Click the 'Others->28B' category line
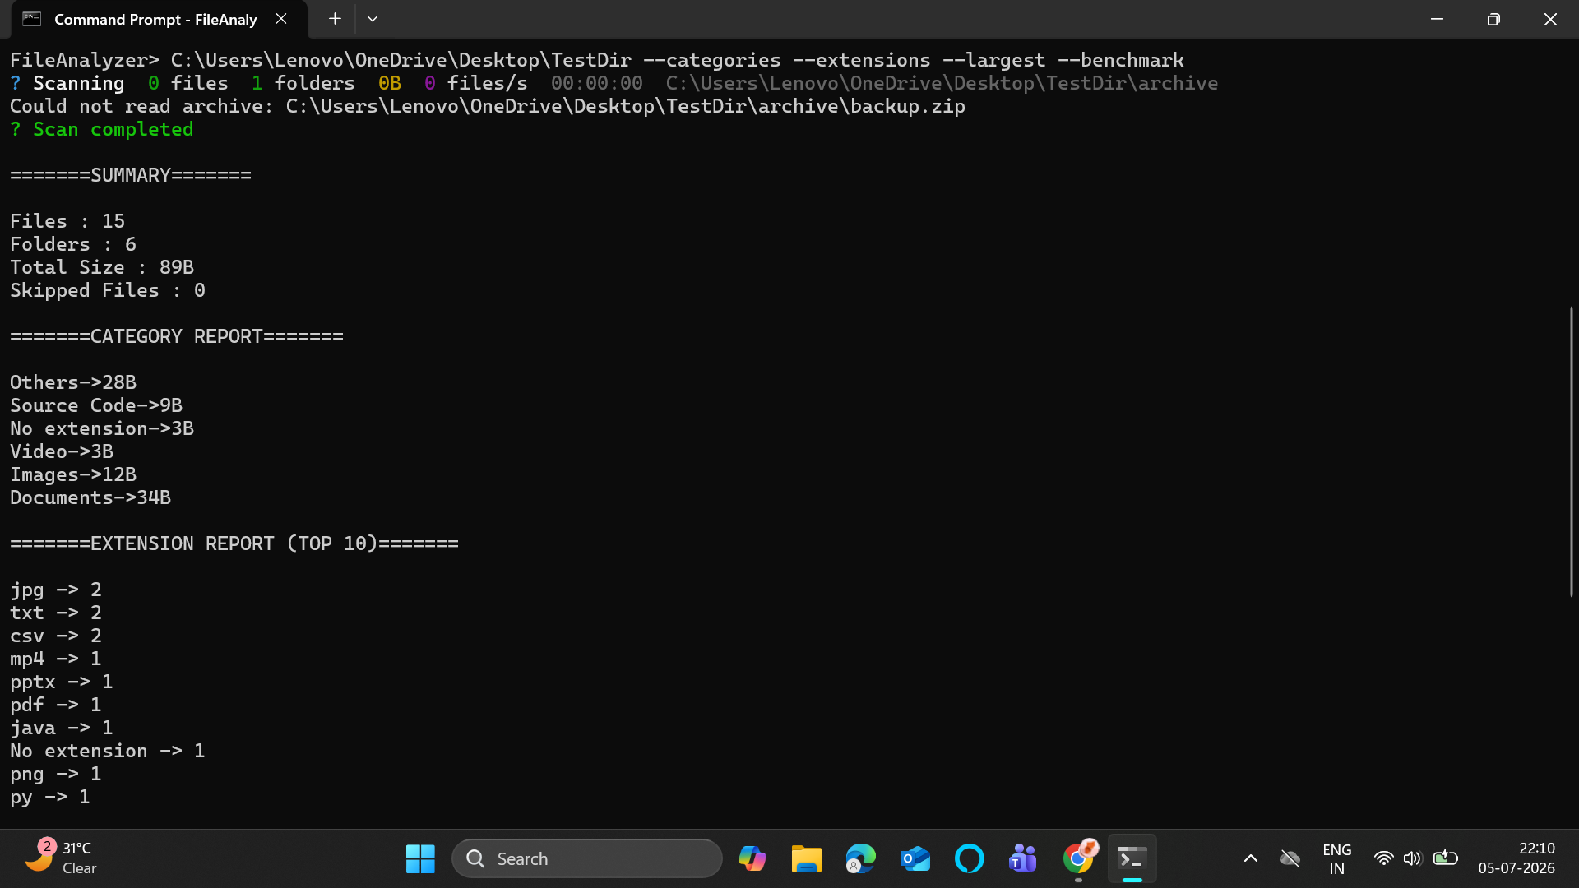The image size is (1579, 888). coord(73,382)
